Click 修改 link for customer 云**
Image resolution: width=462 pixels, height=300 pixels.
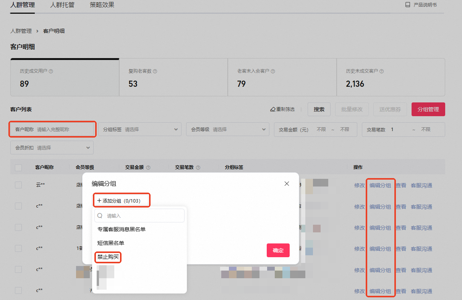tap(360, 185)
